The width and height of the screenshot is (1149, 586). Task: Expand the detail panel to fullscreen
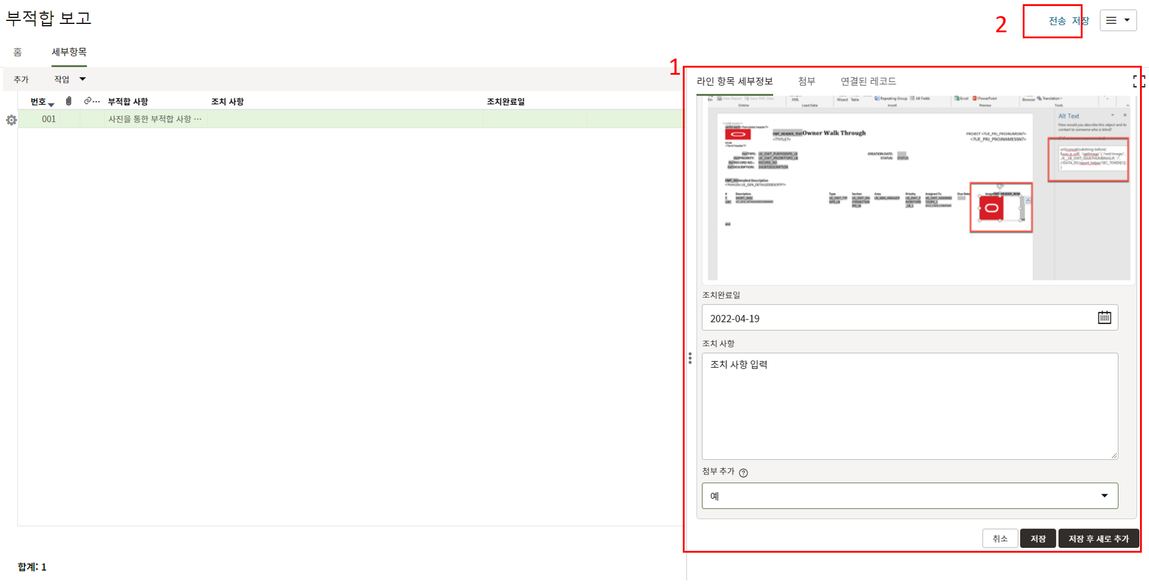tap(1138, 81)
